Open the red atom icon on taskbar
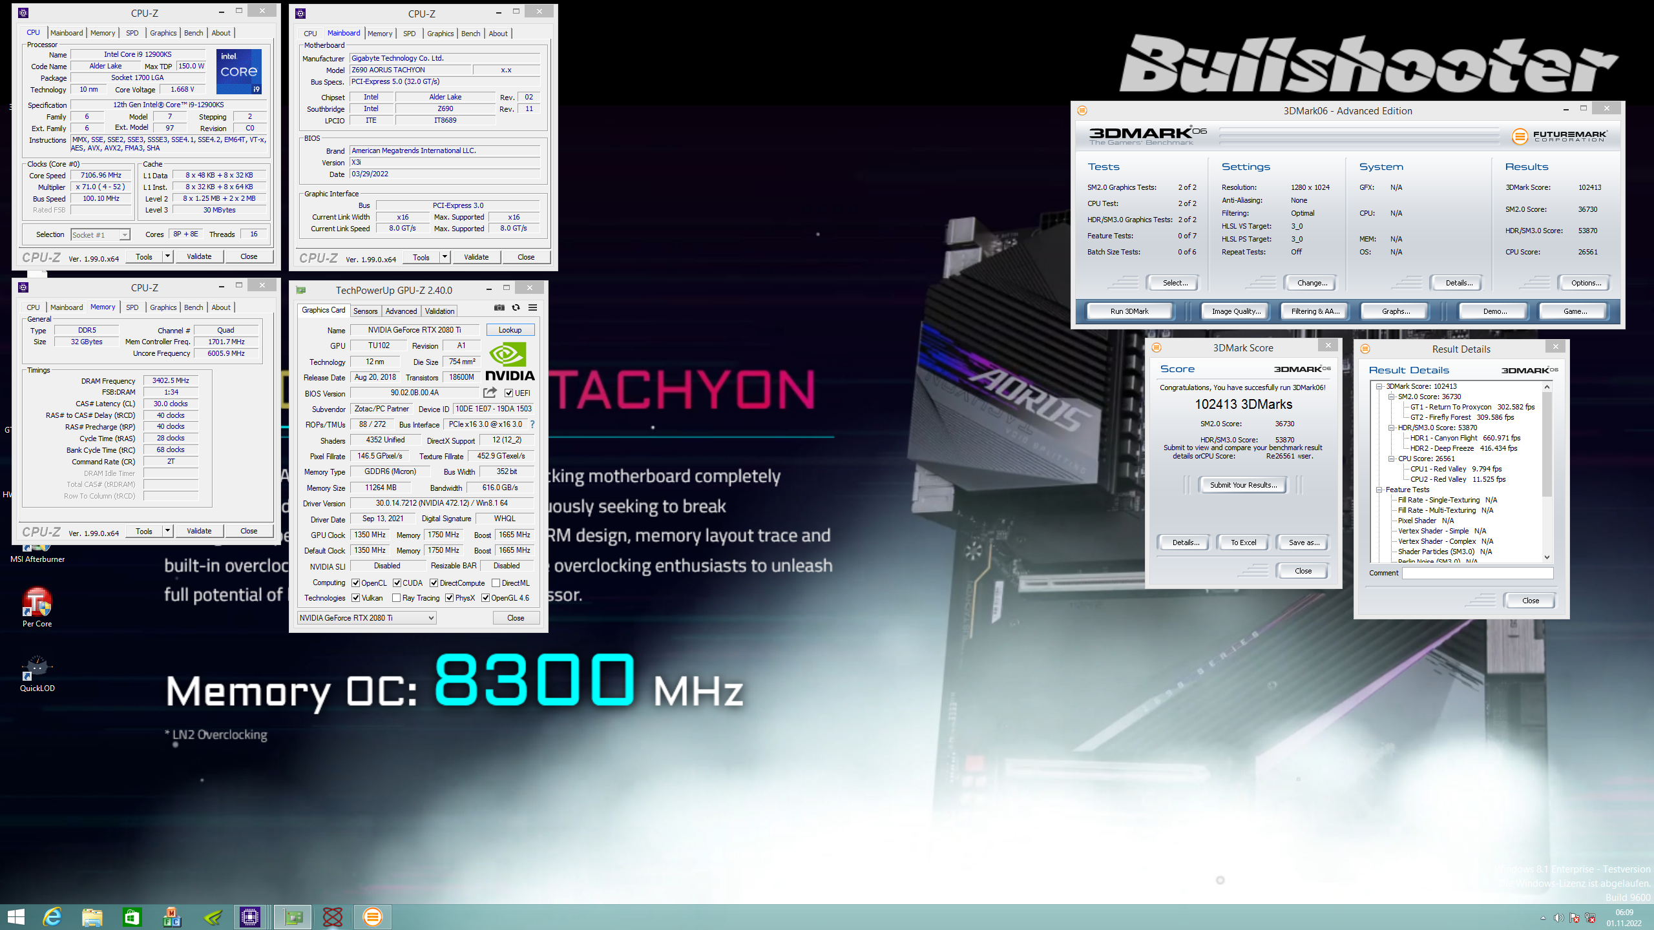1654x930 pixels. click(333, 916)
